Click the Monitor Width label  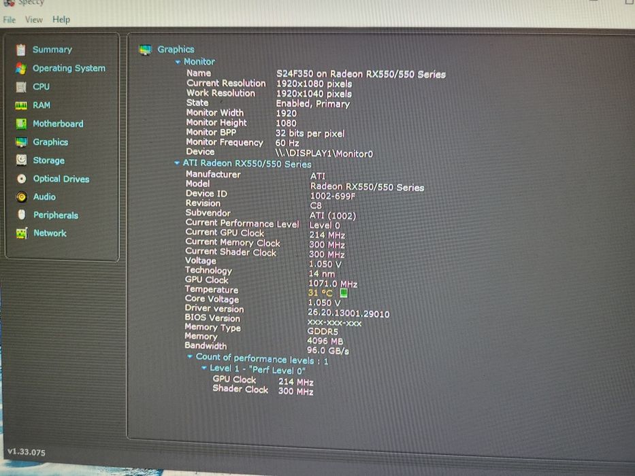215,112
